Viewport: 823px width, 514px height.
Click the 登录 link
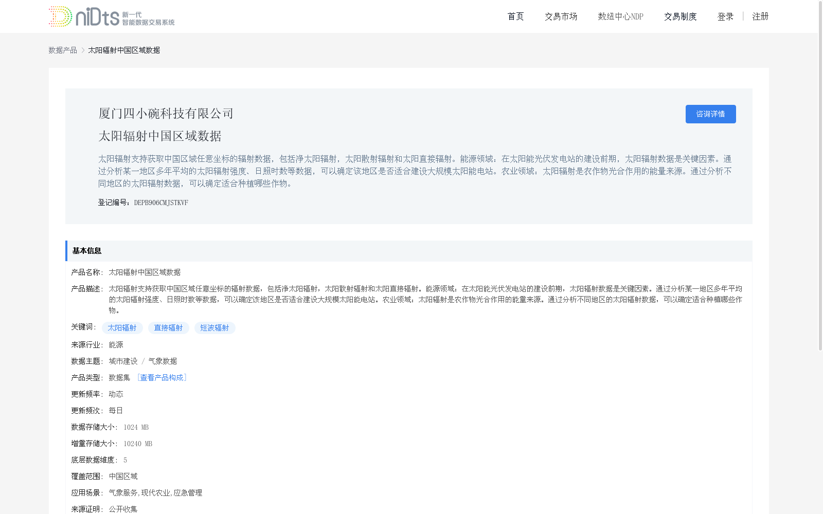tap(725, 16)
